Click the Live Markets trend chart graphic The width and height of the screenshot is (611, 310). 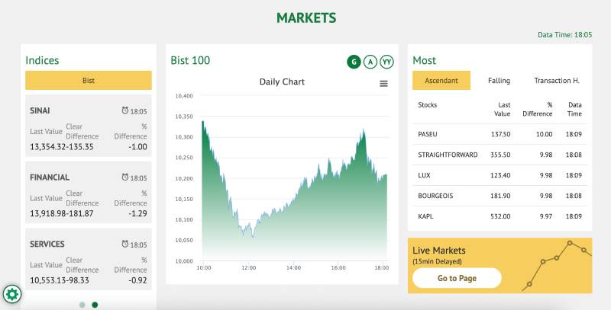coord(558,267)
